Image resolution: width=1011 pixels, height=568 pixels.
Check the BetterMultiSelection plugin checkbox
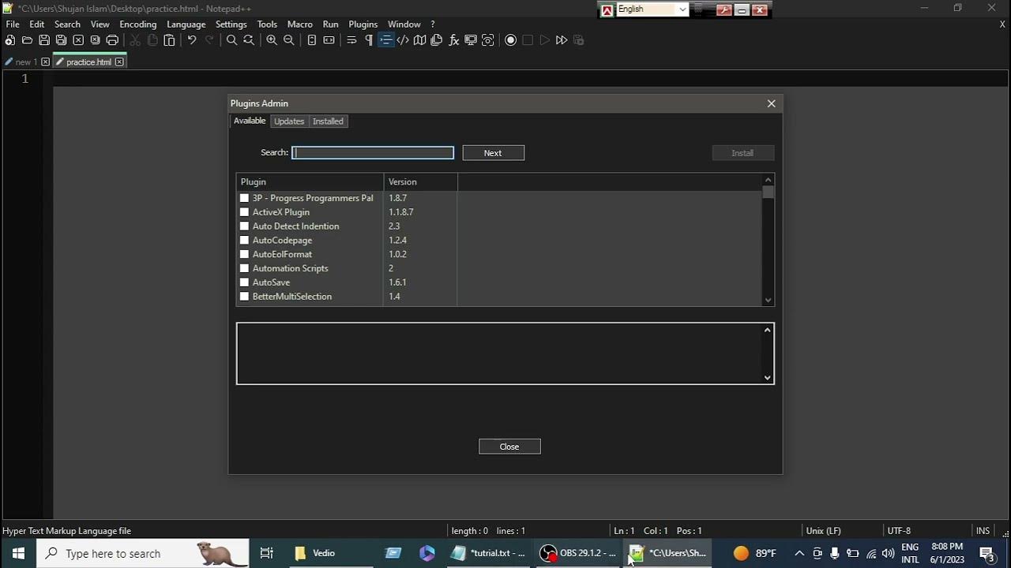[x=244, y=297]
